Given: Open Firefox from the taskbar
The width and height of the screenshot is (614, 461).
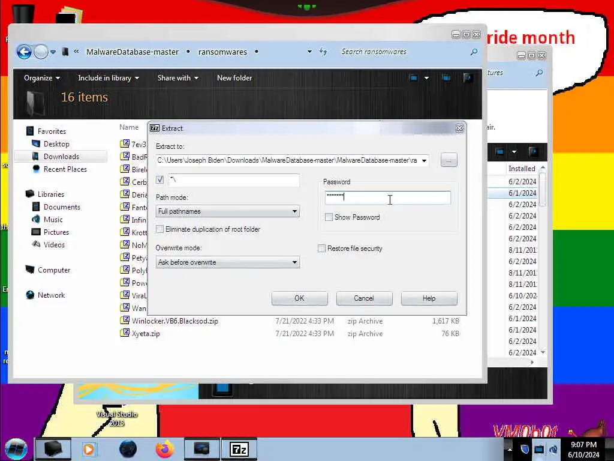Looking at the screenshot, I should [x=165, y=449].
